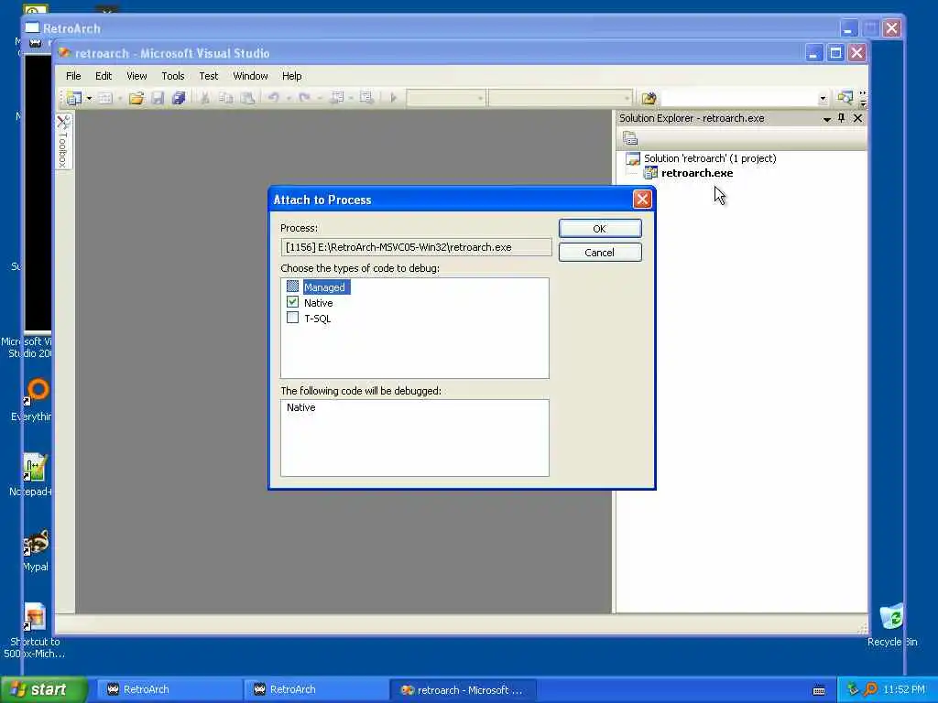The width and height of the screenshot is (938, 703).
Task: Maximize the Visual Studio window
Action: tap(835, 52)
